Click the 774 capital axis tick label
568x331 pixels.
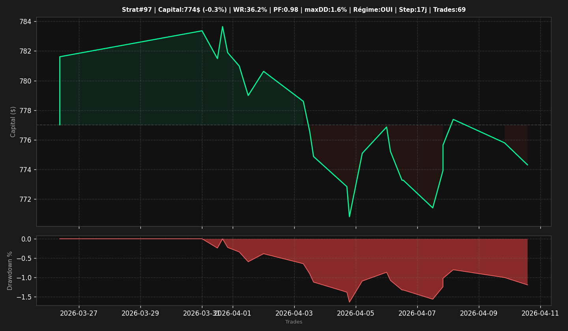tap(26, 170)
